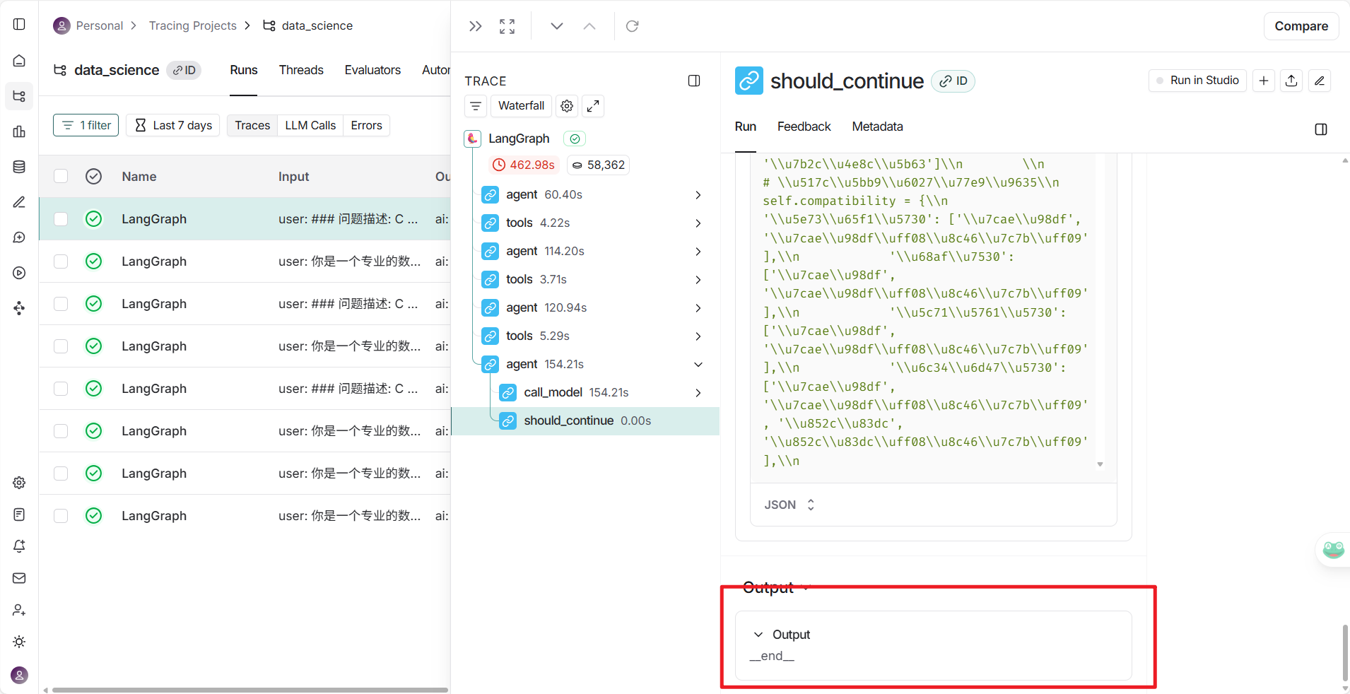Select checkbox for sixth LangGraph run row
Image resolution: width=1350 pixels, height=694 pixels.
tap(61, 431)
